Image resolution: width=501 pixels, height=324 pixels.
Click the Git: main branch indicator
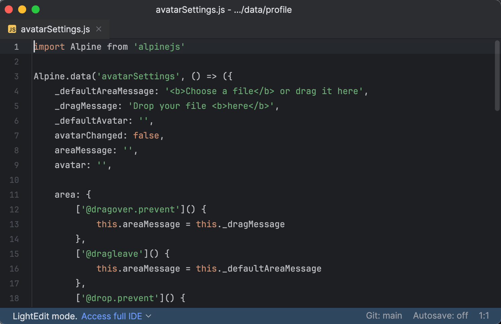[384, 316]
